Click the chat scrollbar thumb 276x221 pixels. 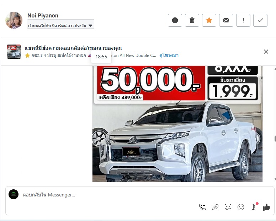coord(275,138)
